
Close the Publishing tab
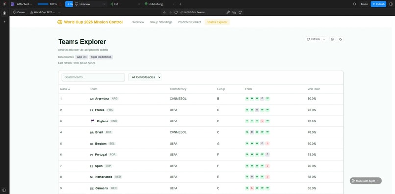click(x=173, y=4)
